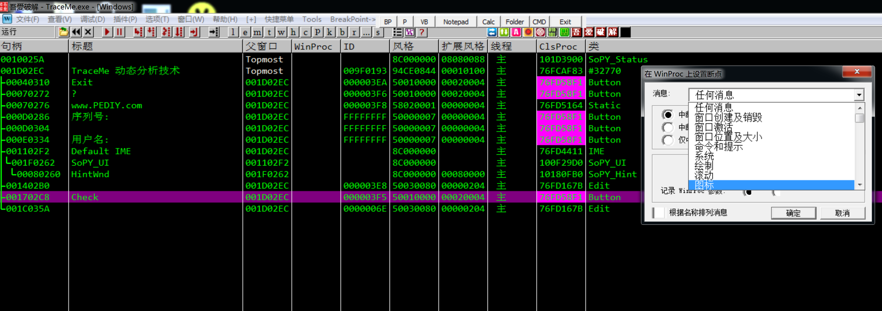Click the open file folder toolbar icon
Screen dimensions: 882x311
tap(64, 32)
